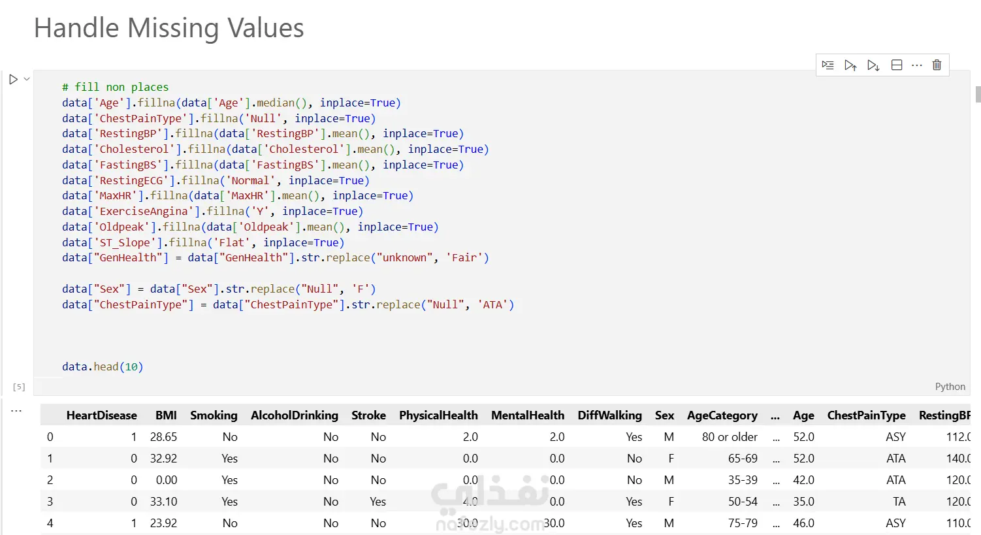
Task: Click the ChestPainType column header
Action: [866, 415]
